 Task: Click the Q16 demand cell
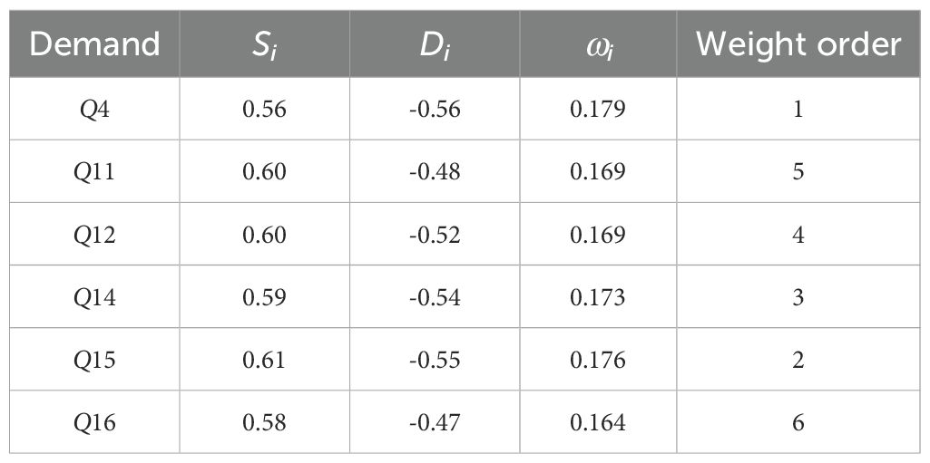(94, 422)
